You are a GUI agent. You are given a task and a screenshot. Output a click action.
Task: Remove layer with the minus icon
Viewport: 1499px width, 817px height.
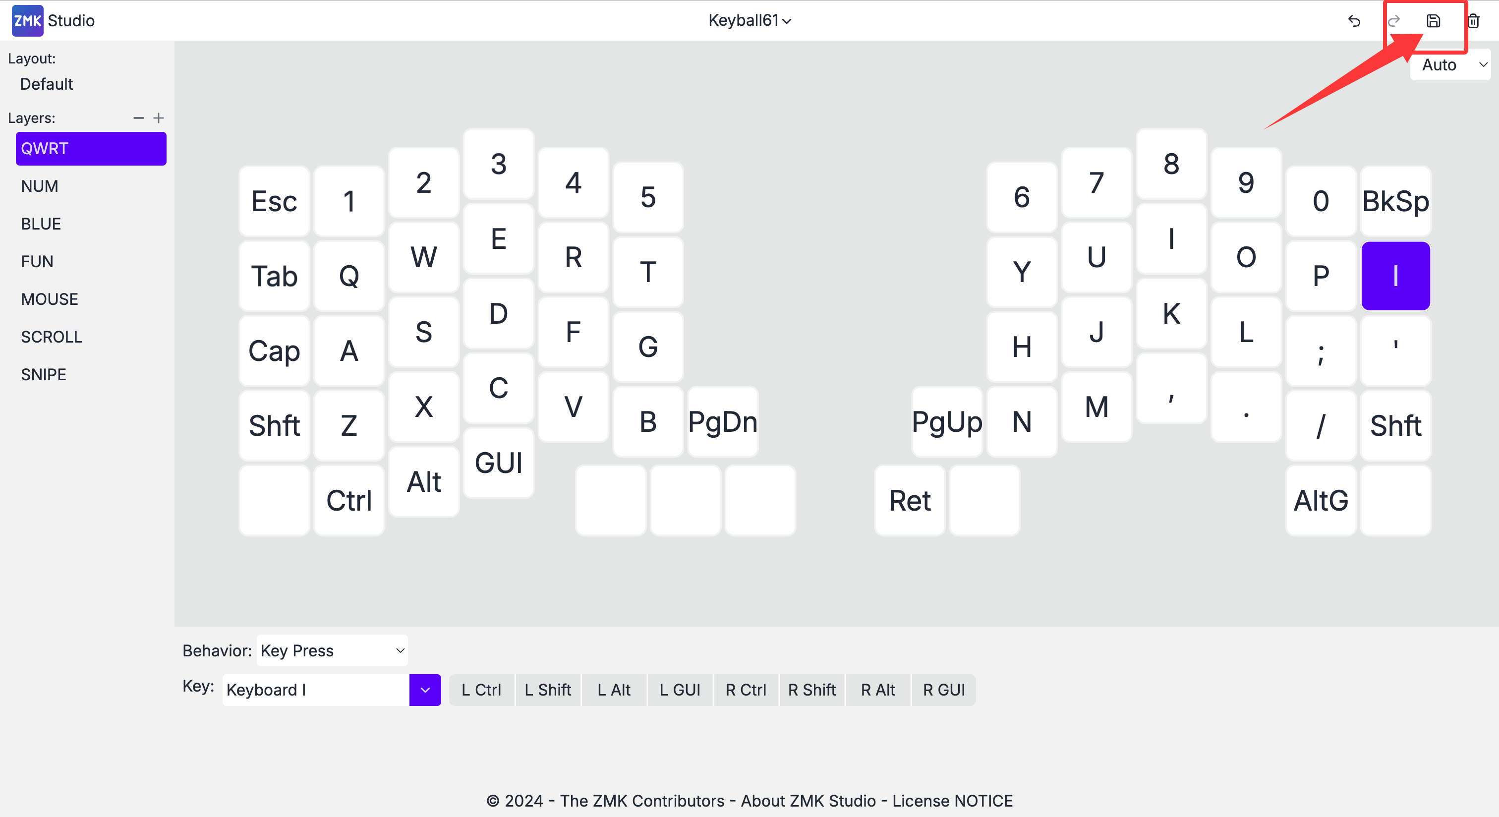138,118
